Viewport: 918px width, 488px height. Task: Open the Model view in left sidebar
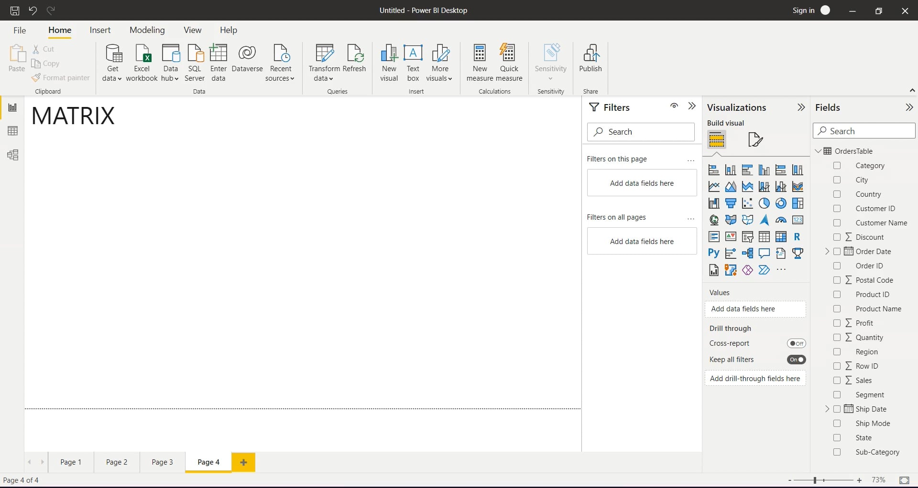13,155
